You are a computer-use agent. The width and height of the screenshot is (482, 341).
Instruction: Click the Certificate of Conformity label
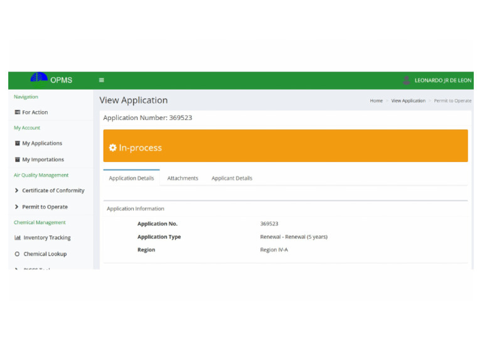coord(53,191)
